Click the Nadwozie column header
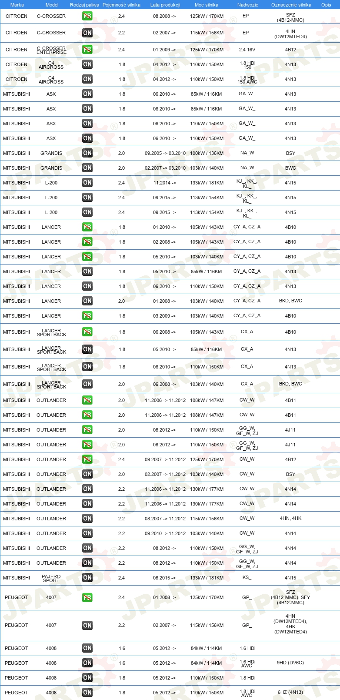 click(248, 5)
